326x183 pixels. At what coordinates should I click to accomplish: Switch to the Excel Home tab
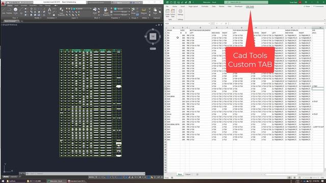coord(175,7)
